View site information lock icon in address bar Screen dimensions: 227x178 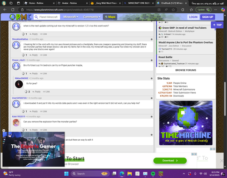pos(22,10)
